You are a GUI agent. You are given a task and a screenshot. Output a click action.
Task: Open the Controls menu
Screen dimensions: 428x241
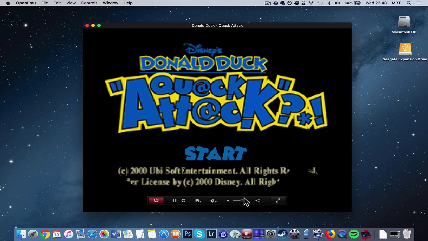pos(89,3)
